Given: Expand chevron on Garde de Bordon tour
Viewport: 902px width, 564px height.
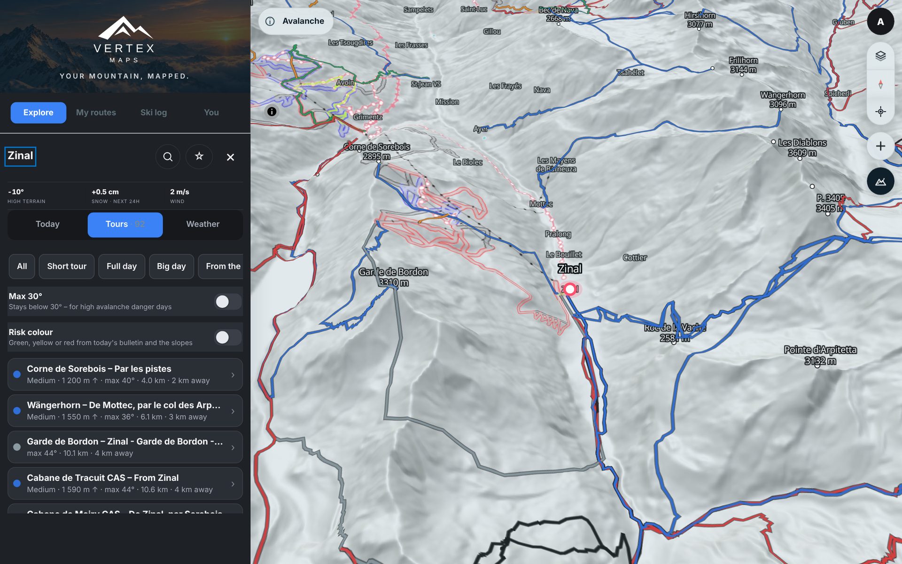Looking at the screenshot, I should click(x=233, y=447).
